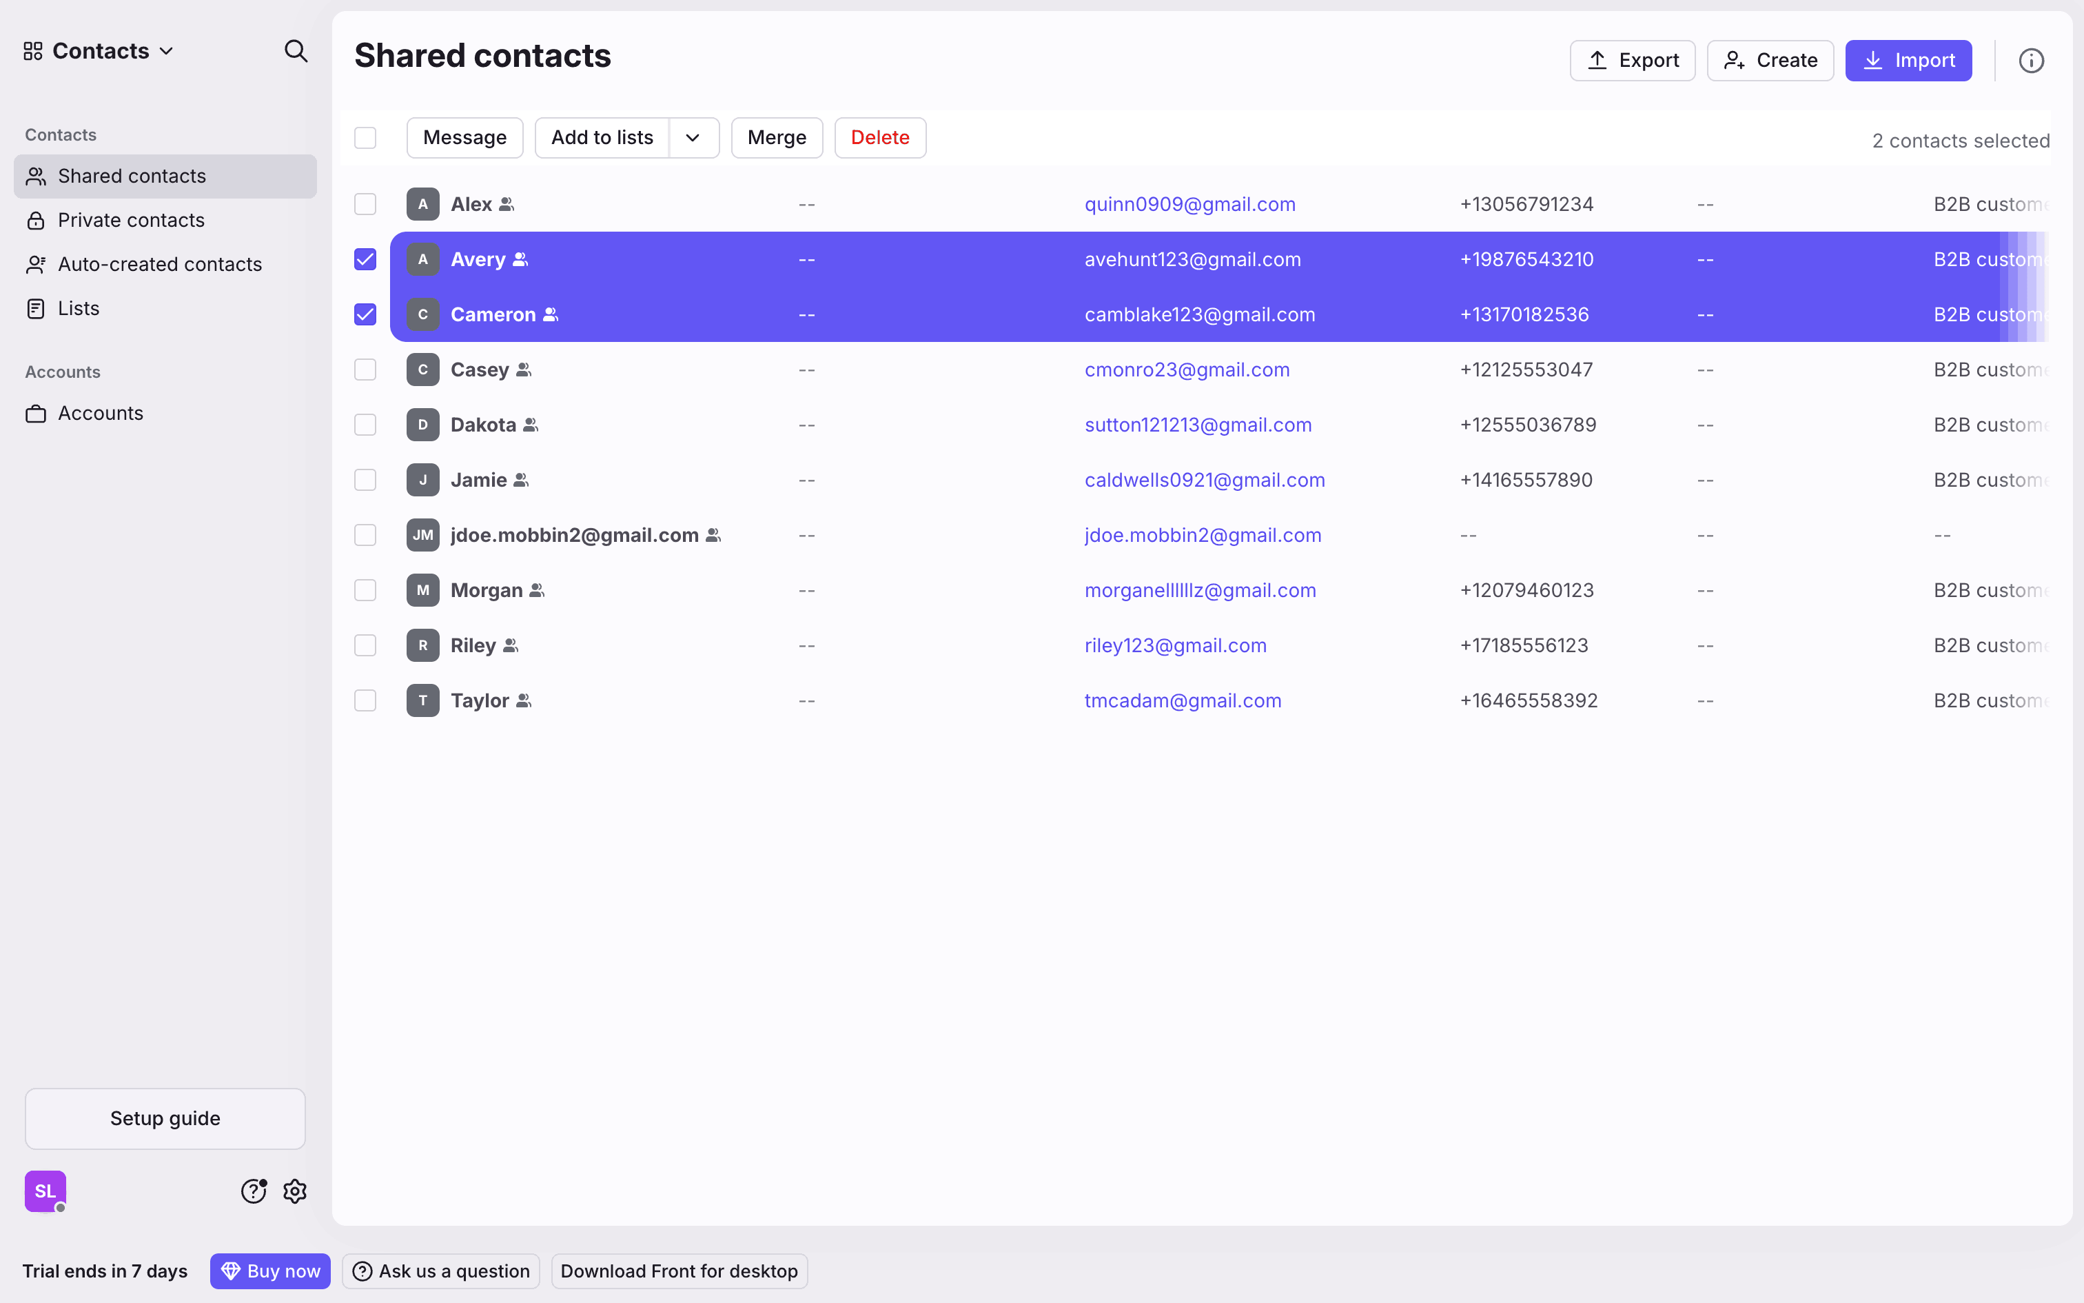Screen dimensions: 2084x1303
Task: Expand the Add to lists dropdown arrow
Action: (x=693, y=138)
